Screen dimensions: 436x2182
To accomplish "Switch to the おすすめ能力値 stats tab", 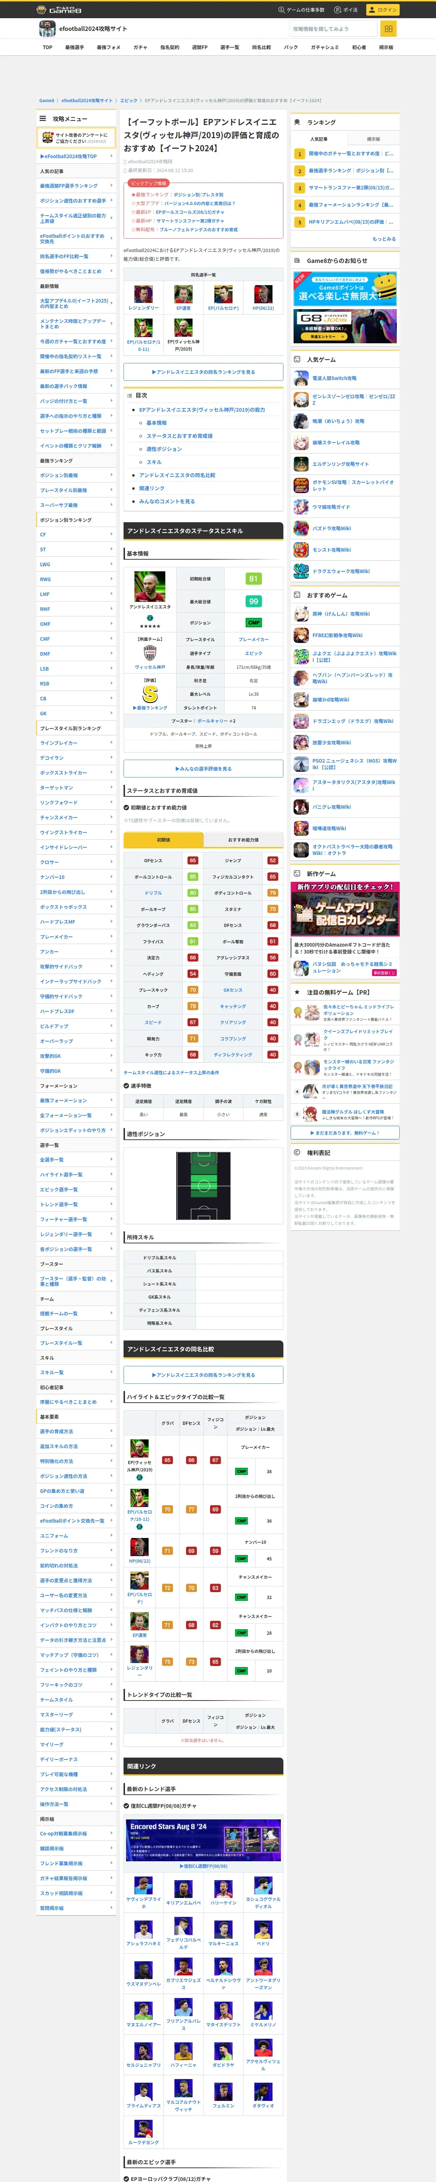I will point(243,839).
